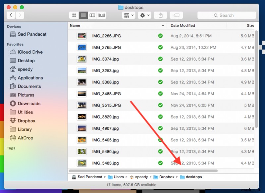Select file name IMG_3253.jpg

[105, 71]
